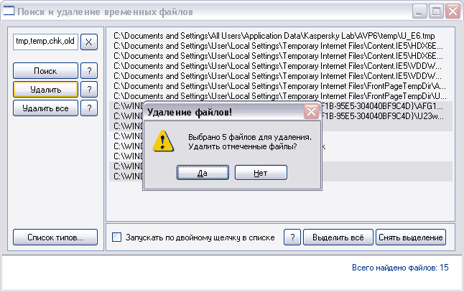Select all files with Выделить всё

tap(338, 237)
